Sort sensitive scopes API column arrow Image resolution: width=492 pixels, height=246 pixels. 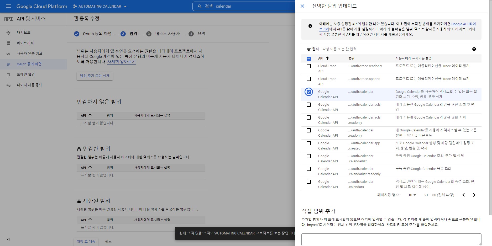pos(90,168)
